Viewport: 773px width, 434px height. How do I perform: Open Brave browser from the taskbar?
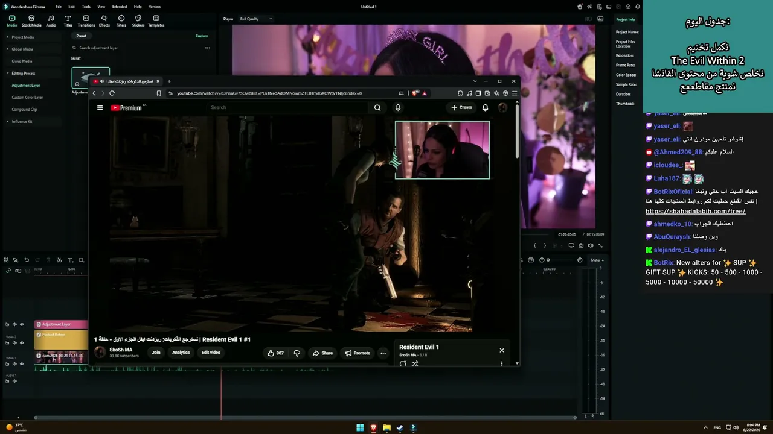click(x=373, y=428)
